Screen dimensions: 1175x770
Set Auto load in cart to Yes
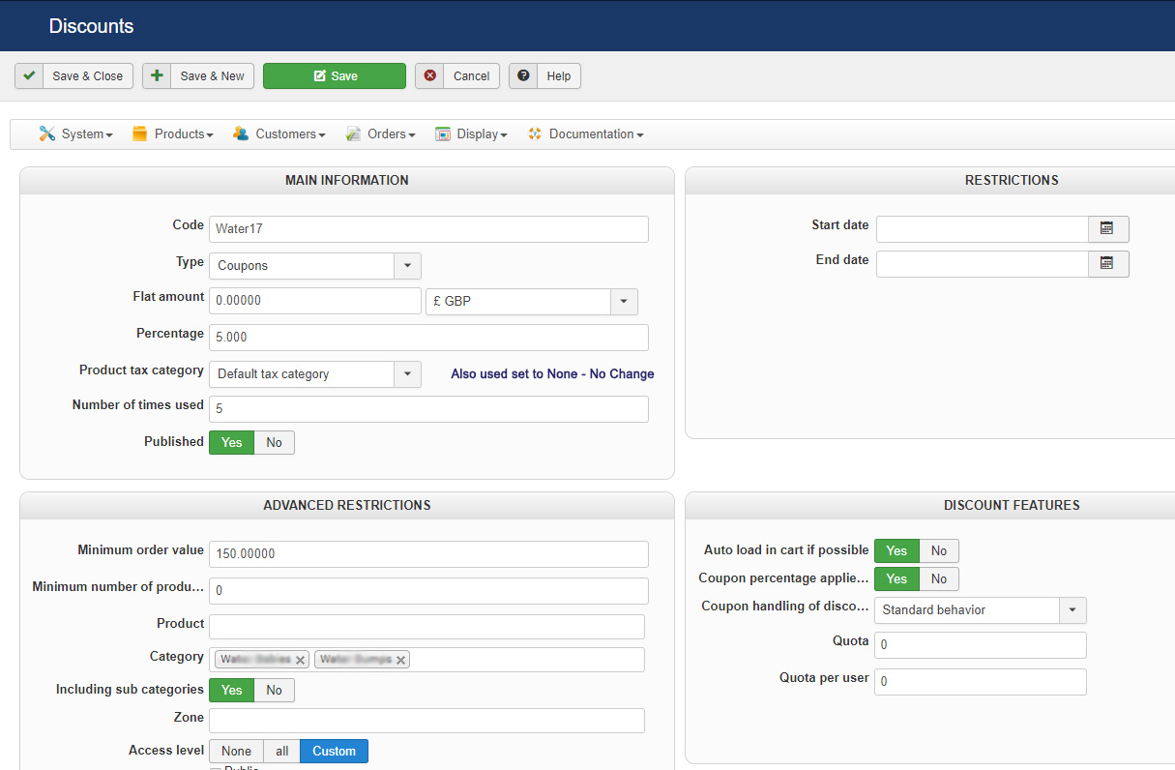[x=897, y=550]
